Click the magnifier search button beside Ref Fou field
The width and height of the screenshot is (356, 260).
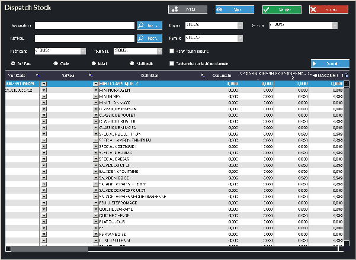click(149, 38)
